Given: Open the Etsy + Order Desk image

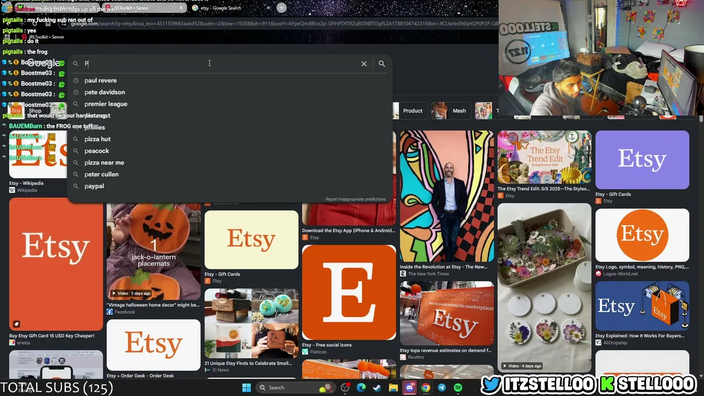Looking at the screenshot, I should tap(153, 345).
